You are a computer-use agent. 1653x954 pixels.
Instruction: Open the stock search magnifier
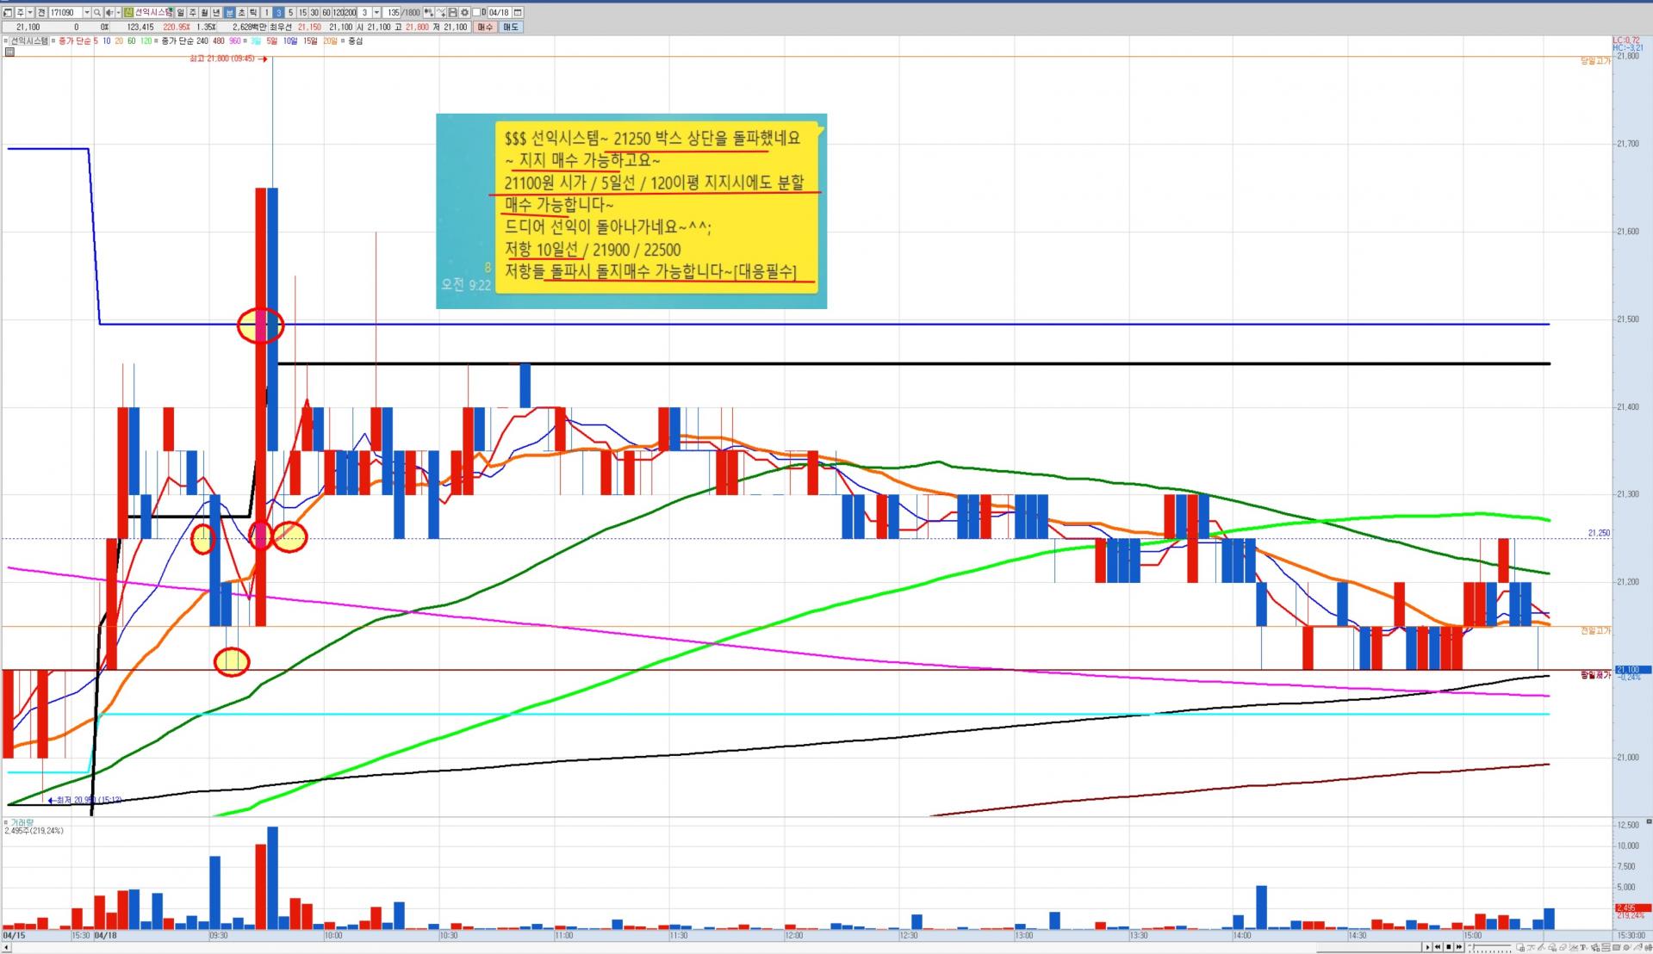[x=97, y=13]
